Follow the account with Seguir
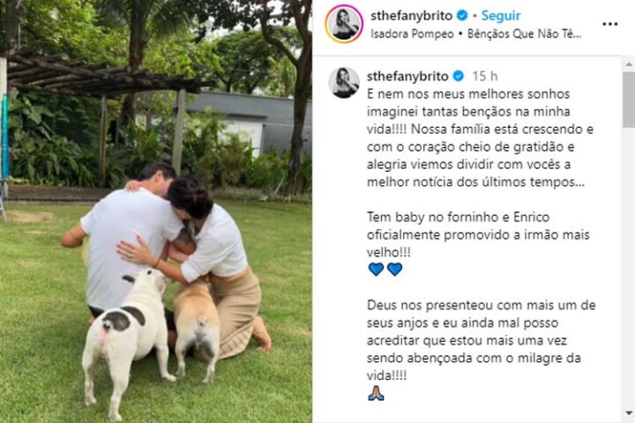This screenshot has height=423, width=635. click(501, 16)
